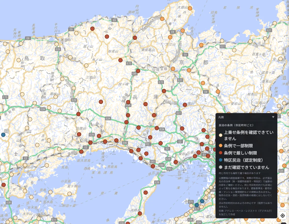Select the cream marker on 小豆島 island
The image size is (289, 224).
69,194
